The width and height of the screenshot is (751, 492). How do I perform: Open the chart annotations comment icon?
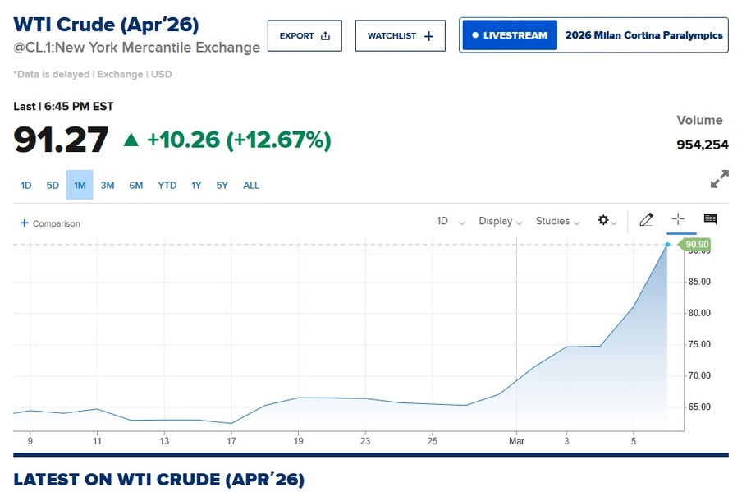[x=710, y=219]
